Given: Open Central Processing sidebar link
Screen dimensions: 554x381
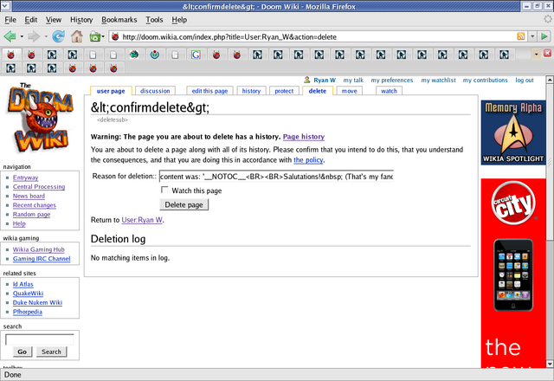Looking at the screenshot, I should 39,187.
